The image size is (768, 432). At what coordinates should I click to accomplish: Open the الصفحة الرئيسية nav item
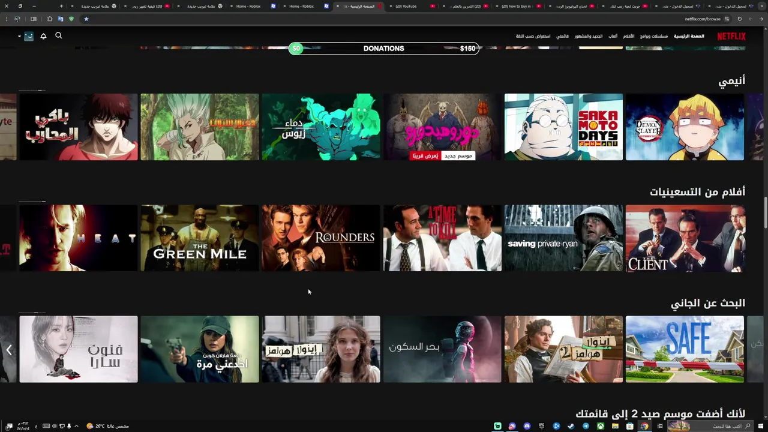[689, 36]
